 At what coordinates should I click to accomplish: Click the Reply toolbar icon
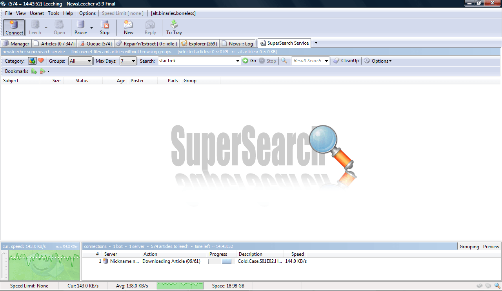coord(150,28)
